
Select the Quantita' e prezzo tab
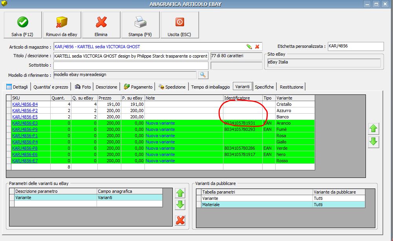(51, 87)
